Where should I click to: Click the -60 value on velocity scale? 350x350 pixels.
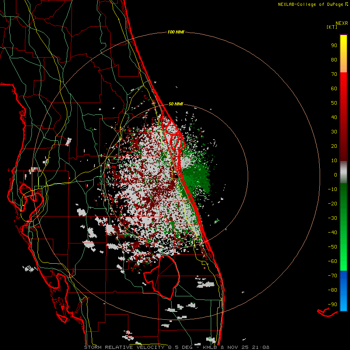point(332,261)
